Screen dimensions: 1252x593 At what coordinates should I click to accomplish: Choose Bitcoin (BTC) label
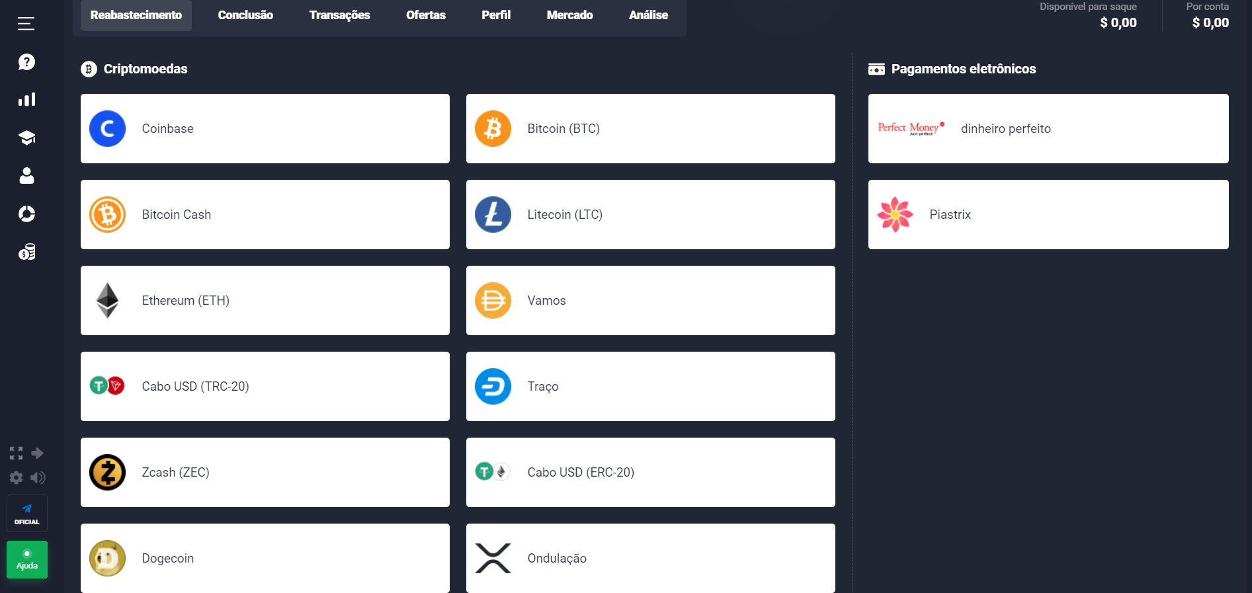coord(563,129)
